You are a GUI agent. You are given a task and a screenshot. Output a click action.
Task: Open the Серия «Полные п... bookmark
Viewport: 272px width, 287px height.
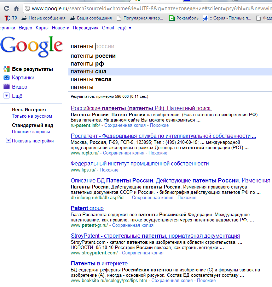pos(227,18)
